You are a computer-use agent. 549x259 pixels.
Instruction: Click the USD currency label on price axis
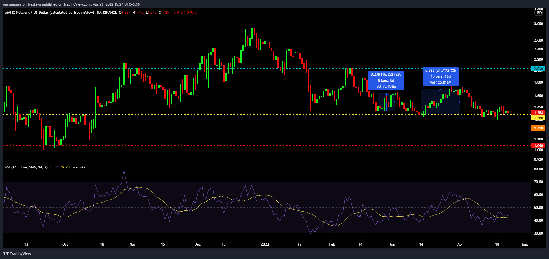(x=538, y=13)
